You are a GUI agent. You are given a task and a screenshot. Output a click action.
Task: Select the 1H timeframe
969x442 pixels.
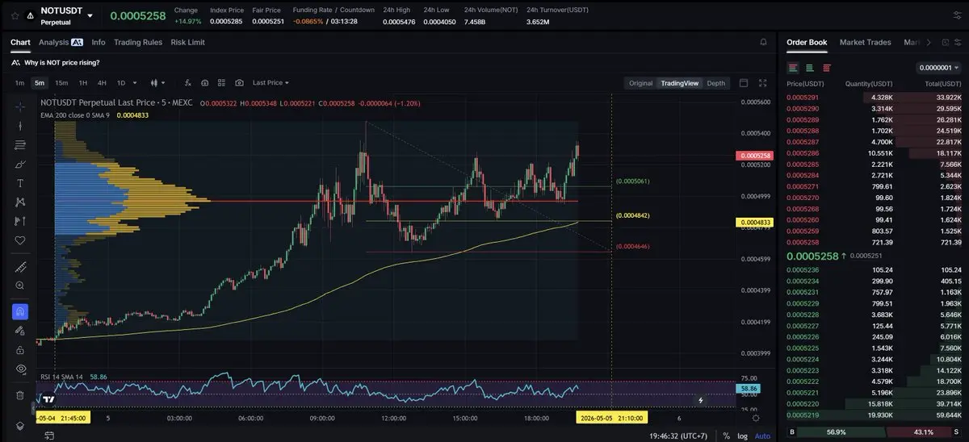pyautogui.click(x=82, y=82)
